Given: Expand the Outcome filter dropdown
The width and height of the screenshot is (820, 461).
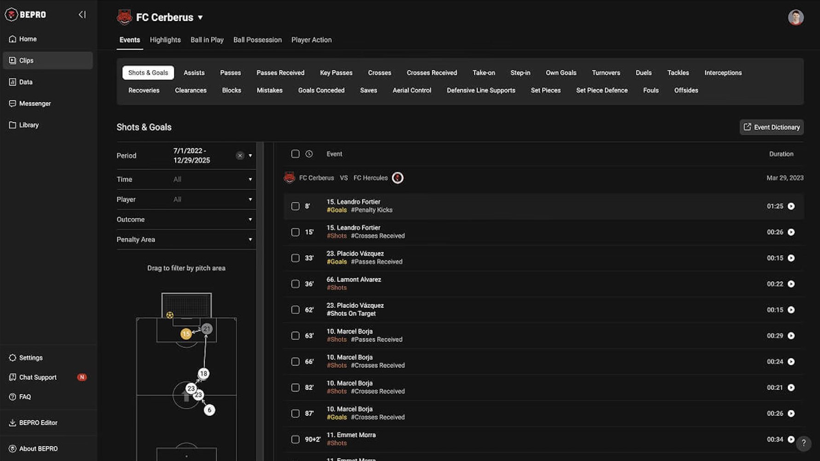Looking at the screenshot, I should 250,219.
